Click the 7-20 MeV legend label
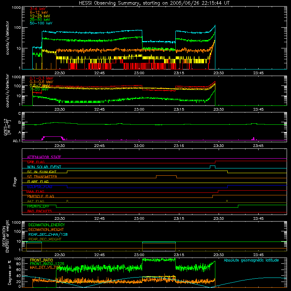Screen dimensions: 291x291 click(x=39, y=89)
